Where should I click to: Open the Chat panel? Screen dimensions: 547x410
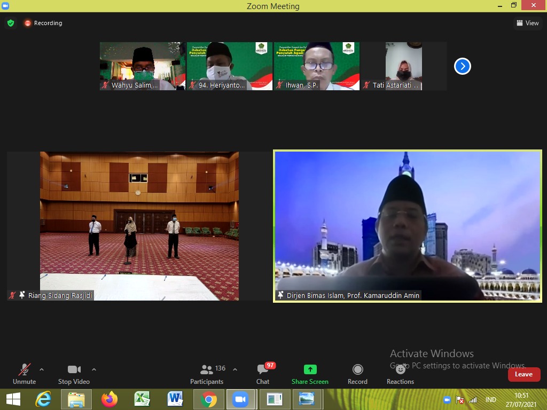click(263, 374)
